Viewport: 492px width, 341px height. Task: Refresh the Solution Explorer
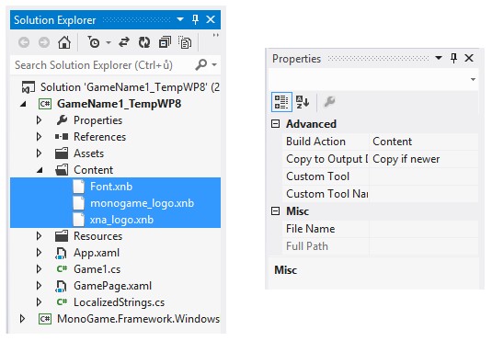(x=144, y=42)
